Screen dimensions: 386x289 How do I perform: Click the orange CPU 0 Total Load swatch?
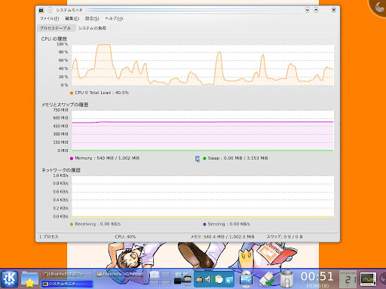72,93
